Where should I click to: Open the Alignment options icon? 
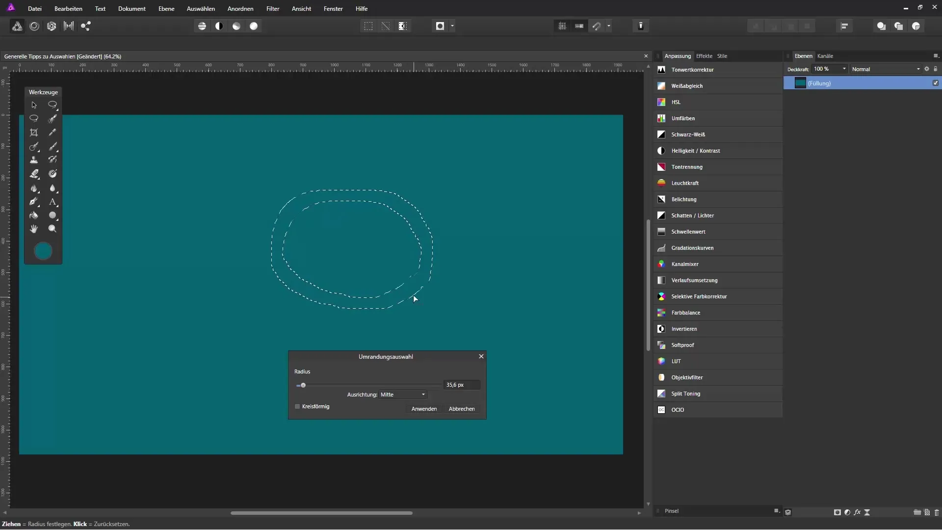click(x=844, y=26)
